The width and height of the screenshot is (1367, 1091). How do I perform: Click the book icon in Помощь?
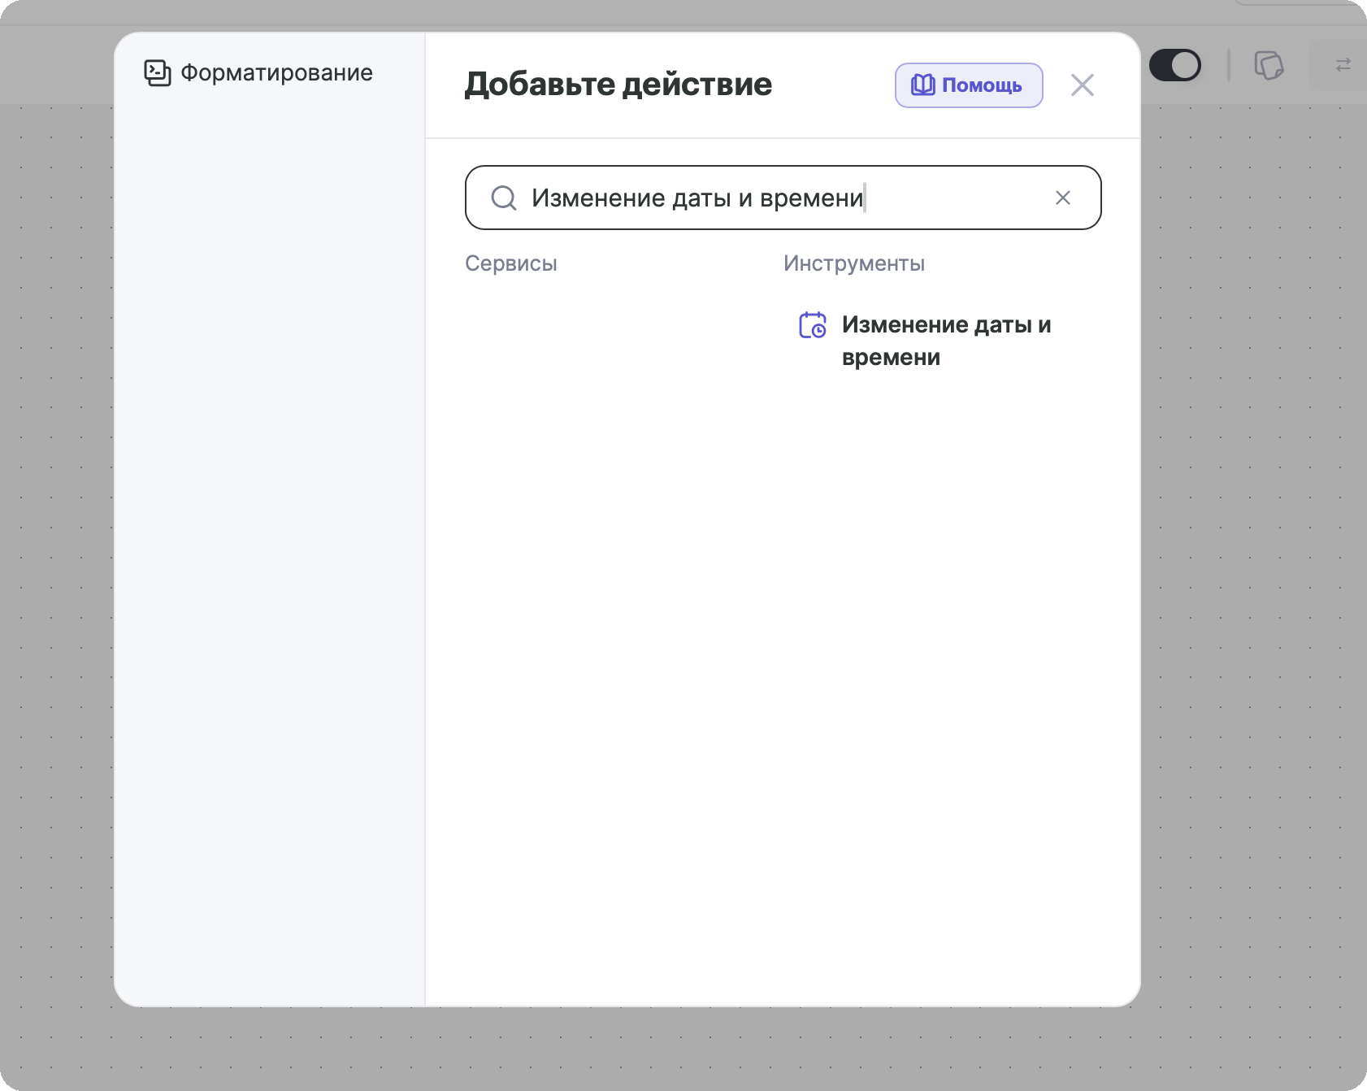coord(923,85)
